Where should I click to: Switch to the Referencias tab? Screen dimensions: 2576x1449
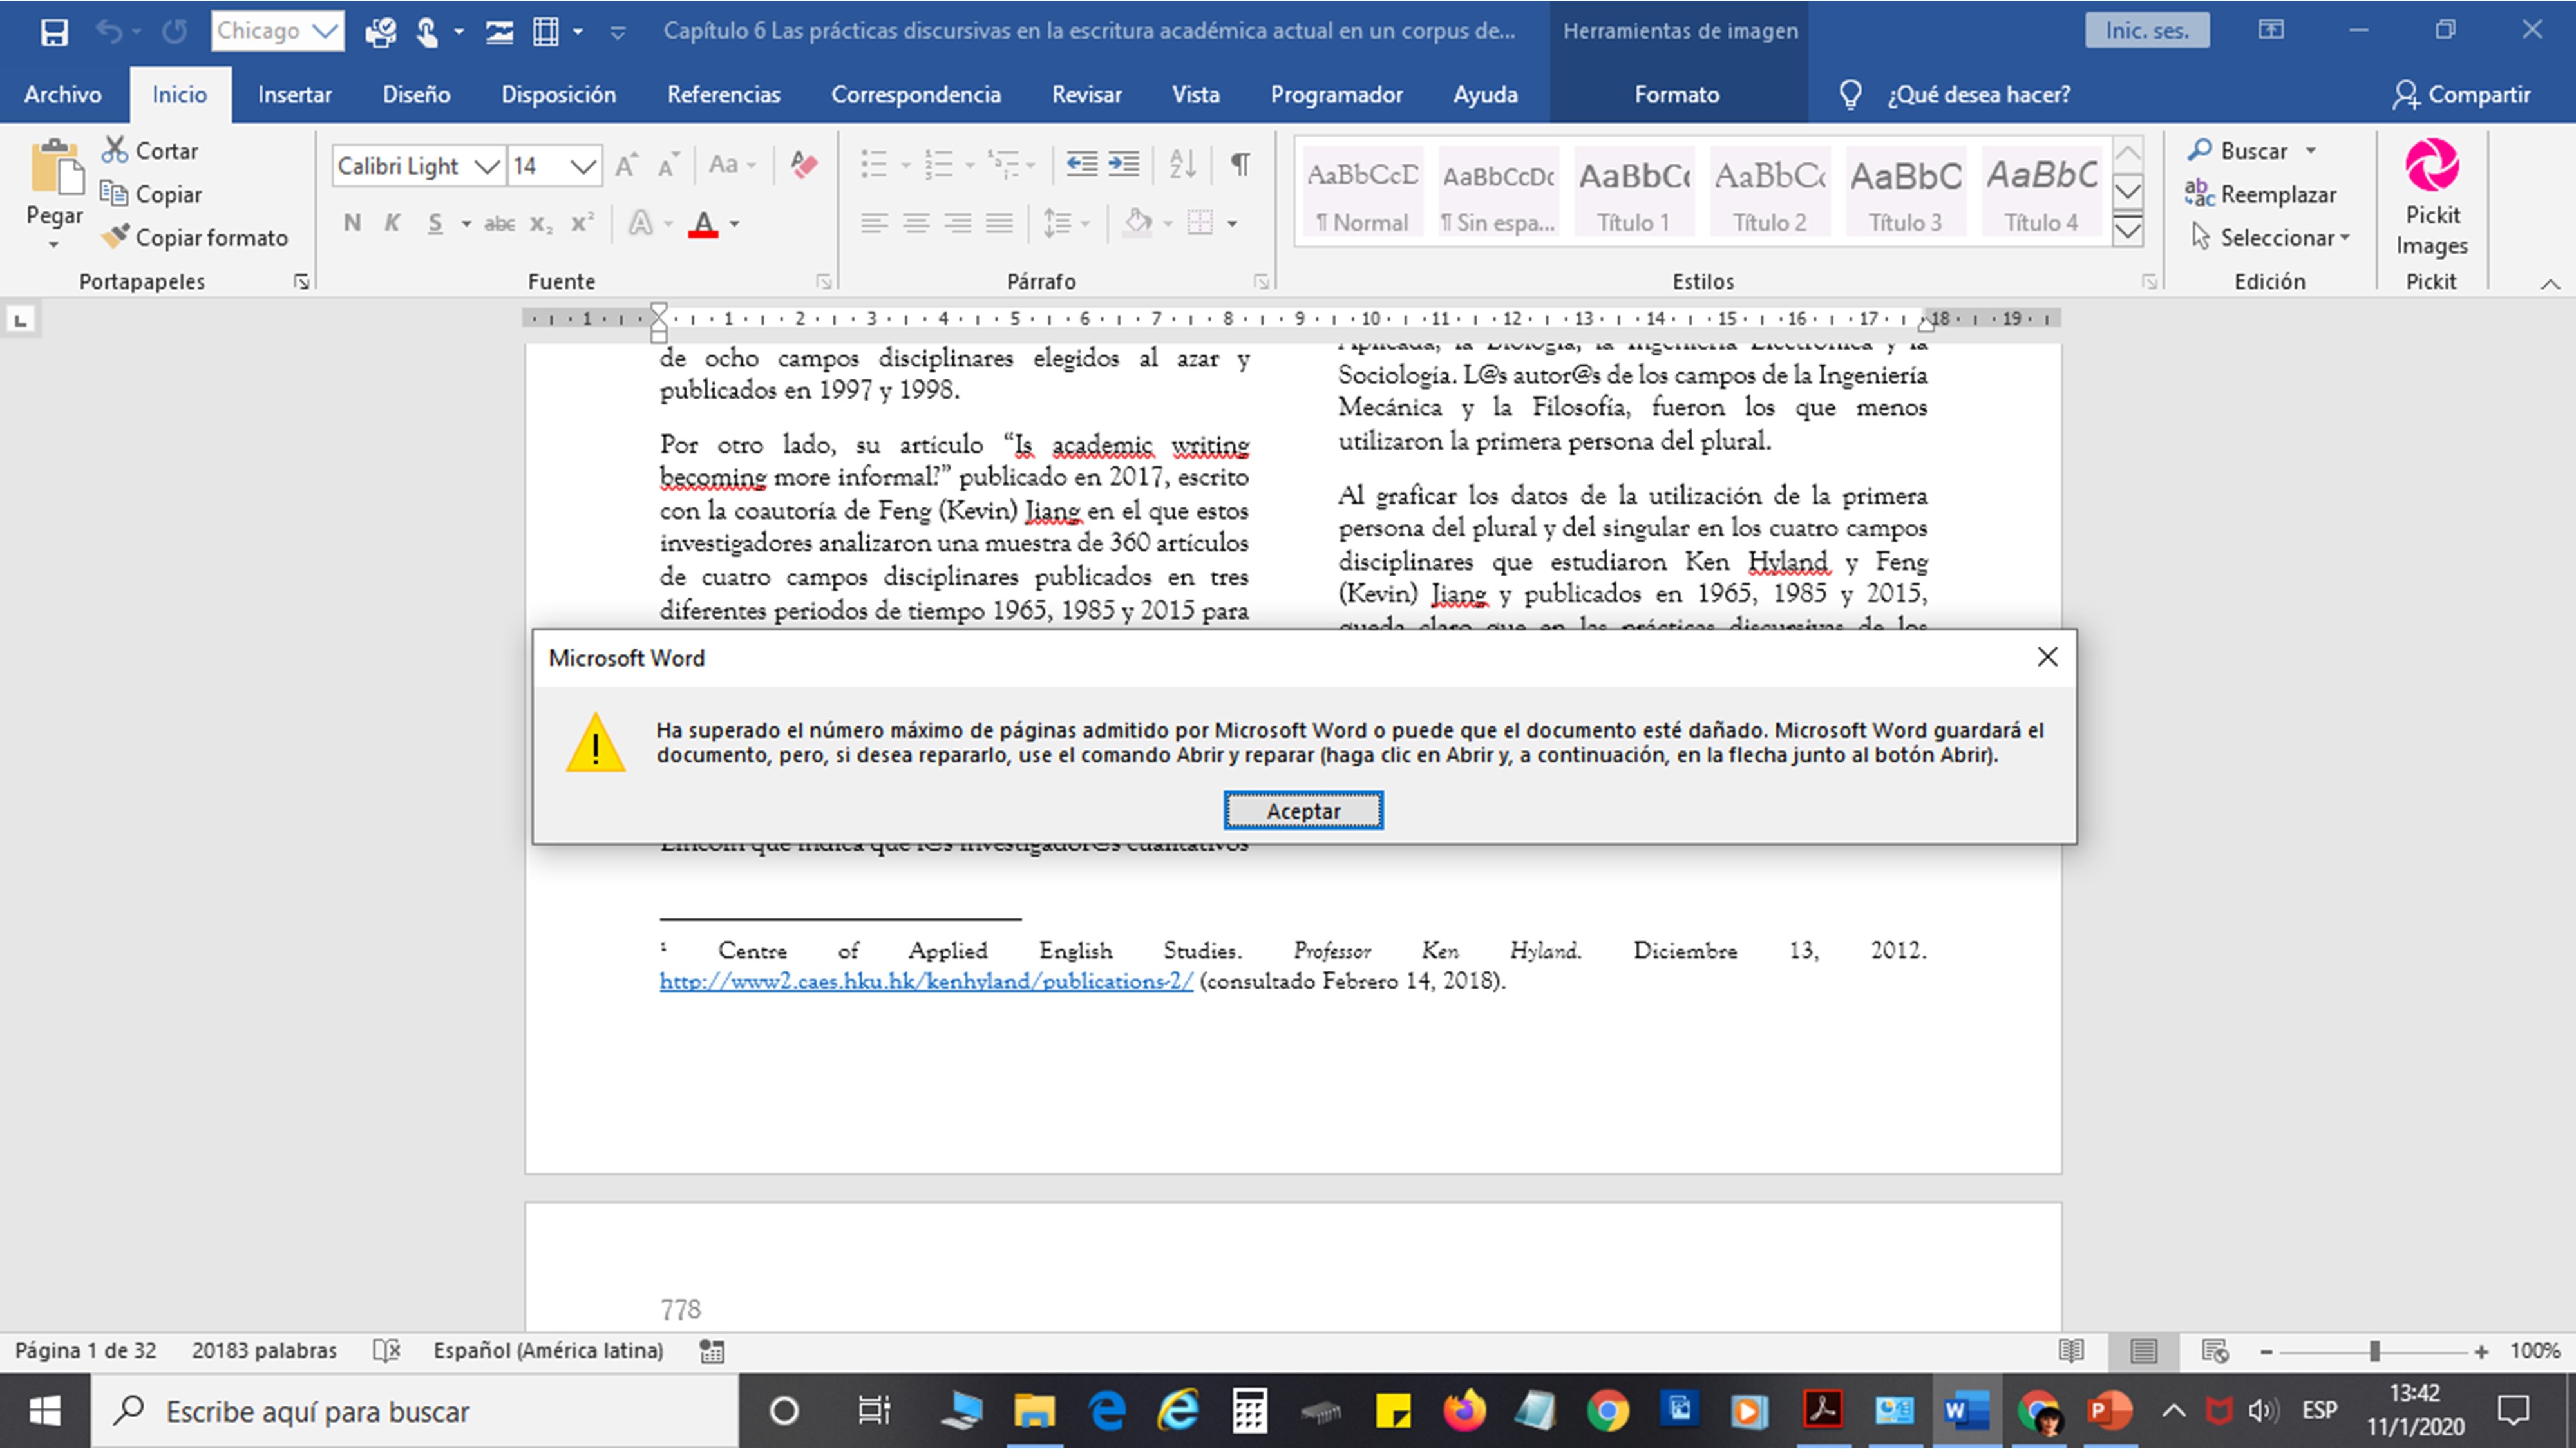pyautogui.click(x=723, y=95)
